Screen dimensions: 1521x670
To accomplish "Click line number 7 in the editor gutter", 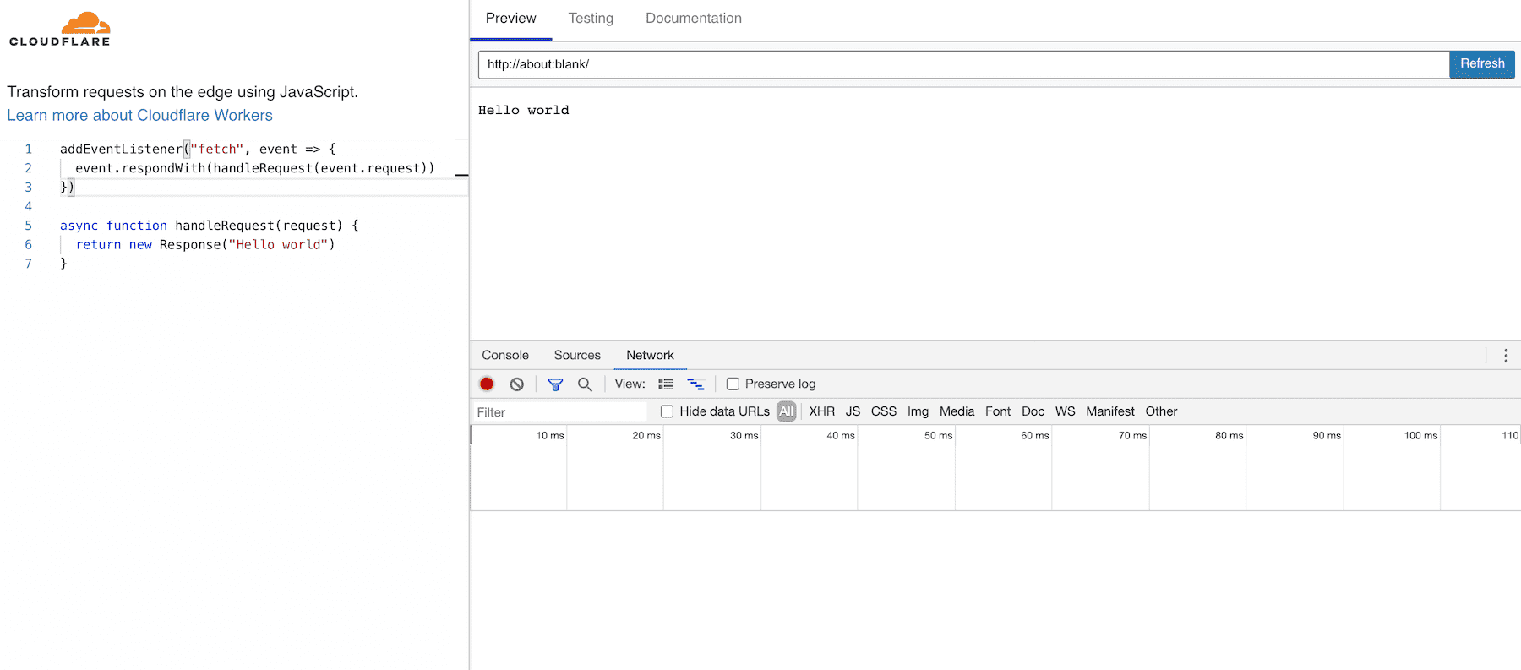I will (29, 264).
